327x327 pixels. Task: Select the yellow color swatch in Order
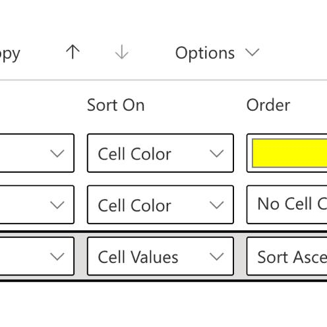[289, 153]
